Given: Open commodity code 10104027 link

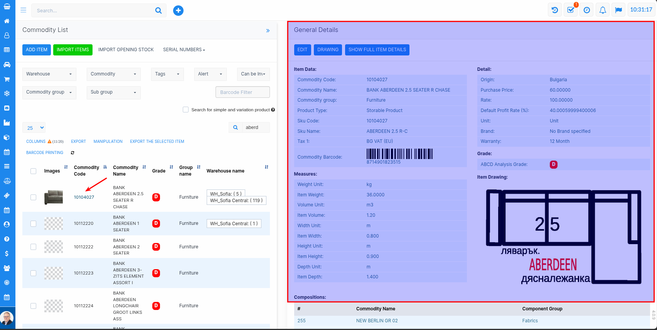Looking at the screenshot, I should pos(84,197).
